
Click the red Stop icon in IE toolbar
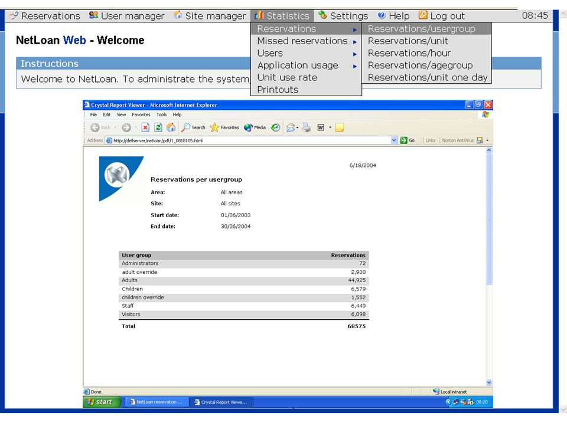[x=145, y=127]
